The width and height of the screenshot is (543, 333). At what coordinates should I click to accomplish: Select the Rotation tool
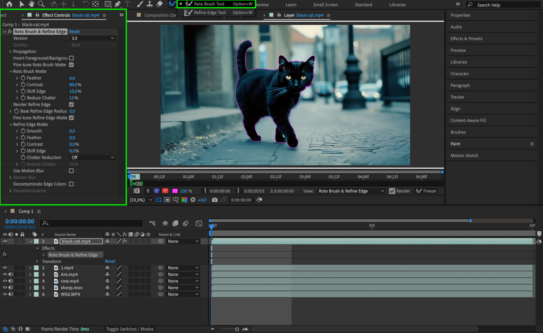pyautogui.click(x=85, y=4)
